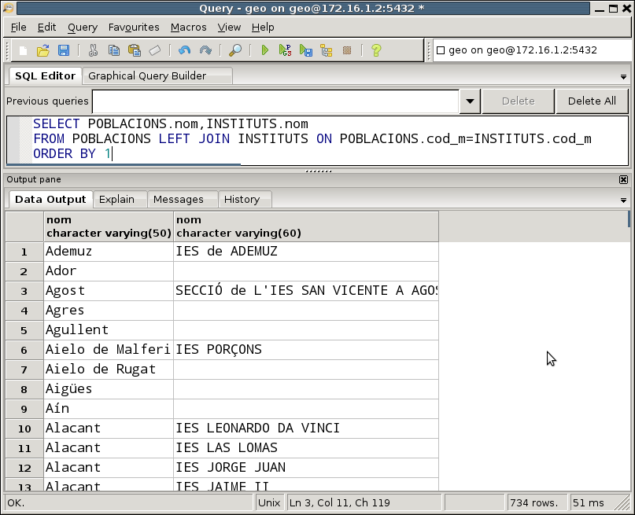This screenshot has width=635, height=515.
Task: Open the Favourites menu
Action: click(134, 27)
